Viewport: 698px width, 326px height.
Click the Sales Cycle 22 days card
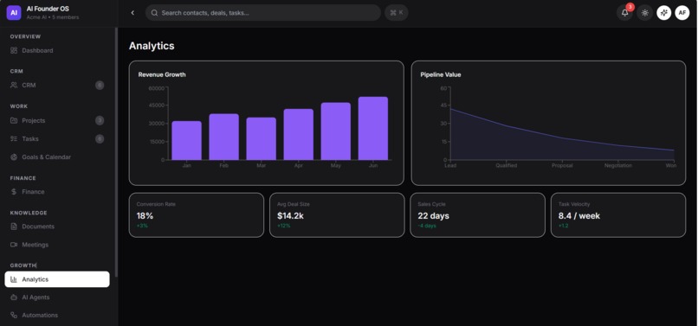478,214
